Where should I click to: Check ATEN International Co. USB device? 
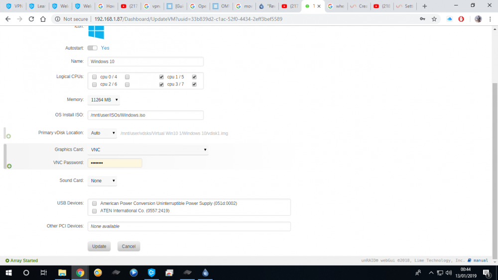(94, 211)
